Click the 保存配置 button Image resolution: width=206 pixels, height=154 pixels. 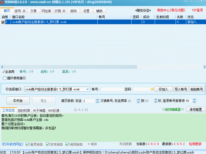pyautogui.click(x=196, y=110)
